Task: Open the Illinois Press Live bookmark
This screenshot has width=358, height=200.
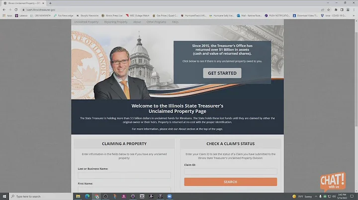Action: pos(112,16)
